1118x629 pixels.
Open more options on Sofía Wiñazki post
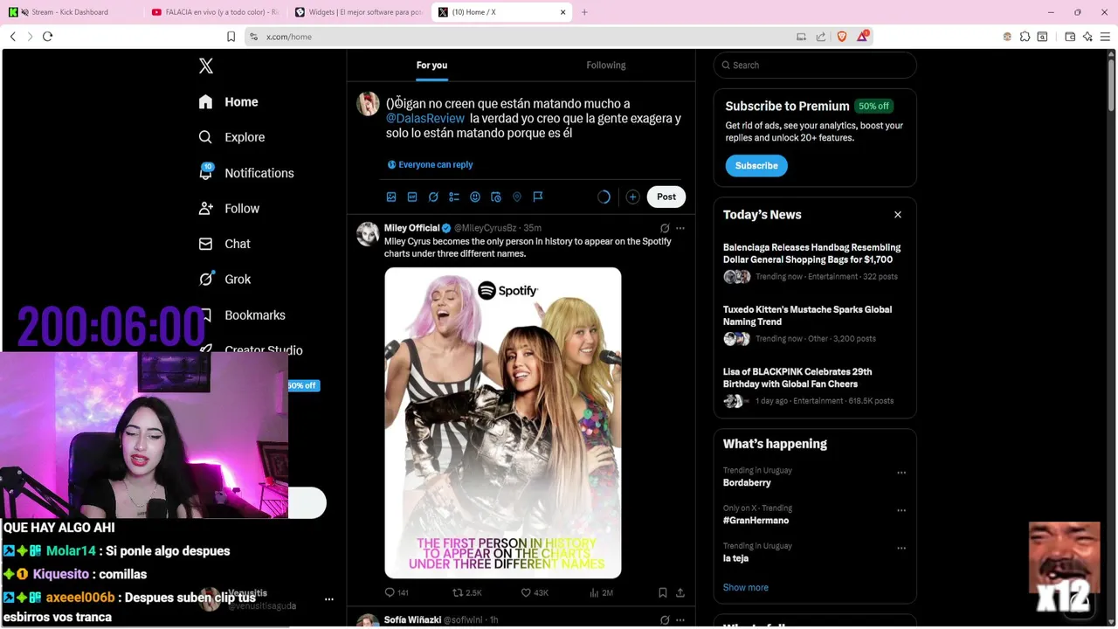[x=680, y=620]
